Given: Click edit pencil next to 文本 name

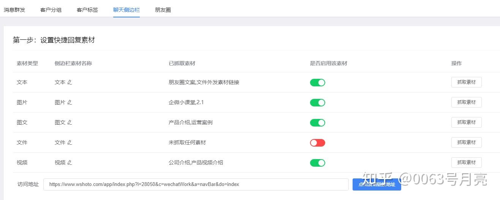Looking at the screenshot, I should tap(70, 82).
